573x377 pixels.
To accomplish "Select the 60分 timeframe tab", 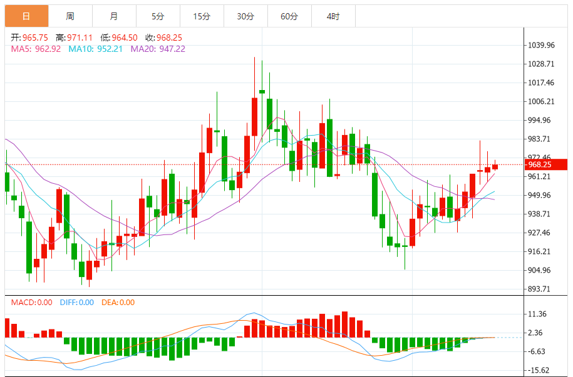I will [289, 16].
